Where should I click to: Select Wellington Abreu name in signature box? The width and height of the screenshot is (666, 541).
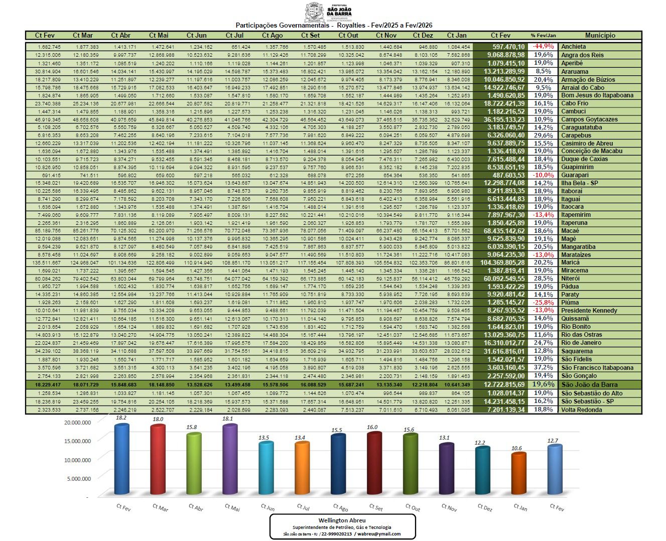click(x=342, y=520)
